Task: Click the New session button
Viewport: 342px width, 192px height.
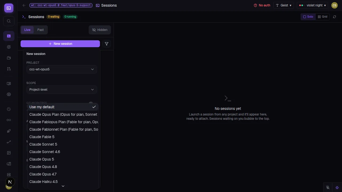Action: [x=60, y=44]
